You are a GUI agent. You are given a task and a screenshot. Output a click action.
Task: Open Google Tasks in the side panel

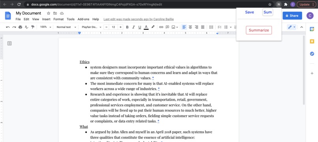pyautogui.click(x=312, y=54)
